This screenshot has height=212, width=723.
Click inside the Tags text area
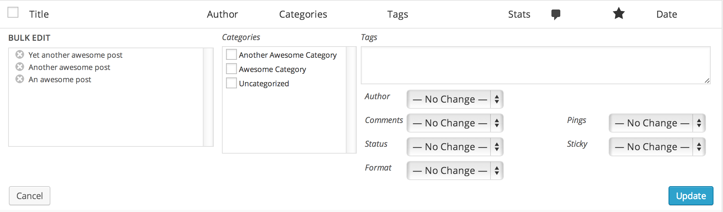point(535,65)
